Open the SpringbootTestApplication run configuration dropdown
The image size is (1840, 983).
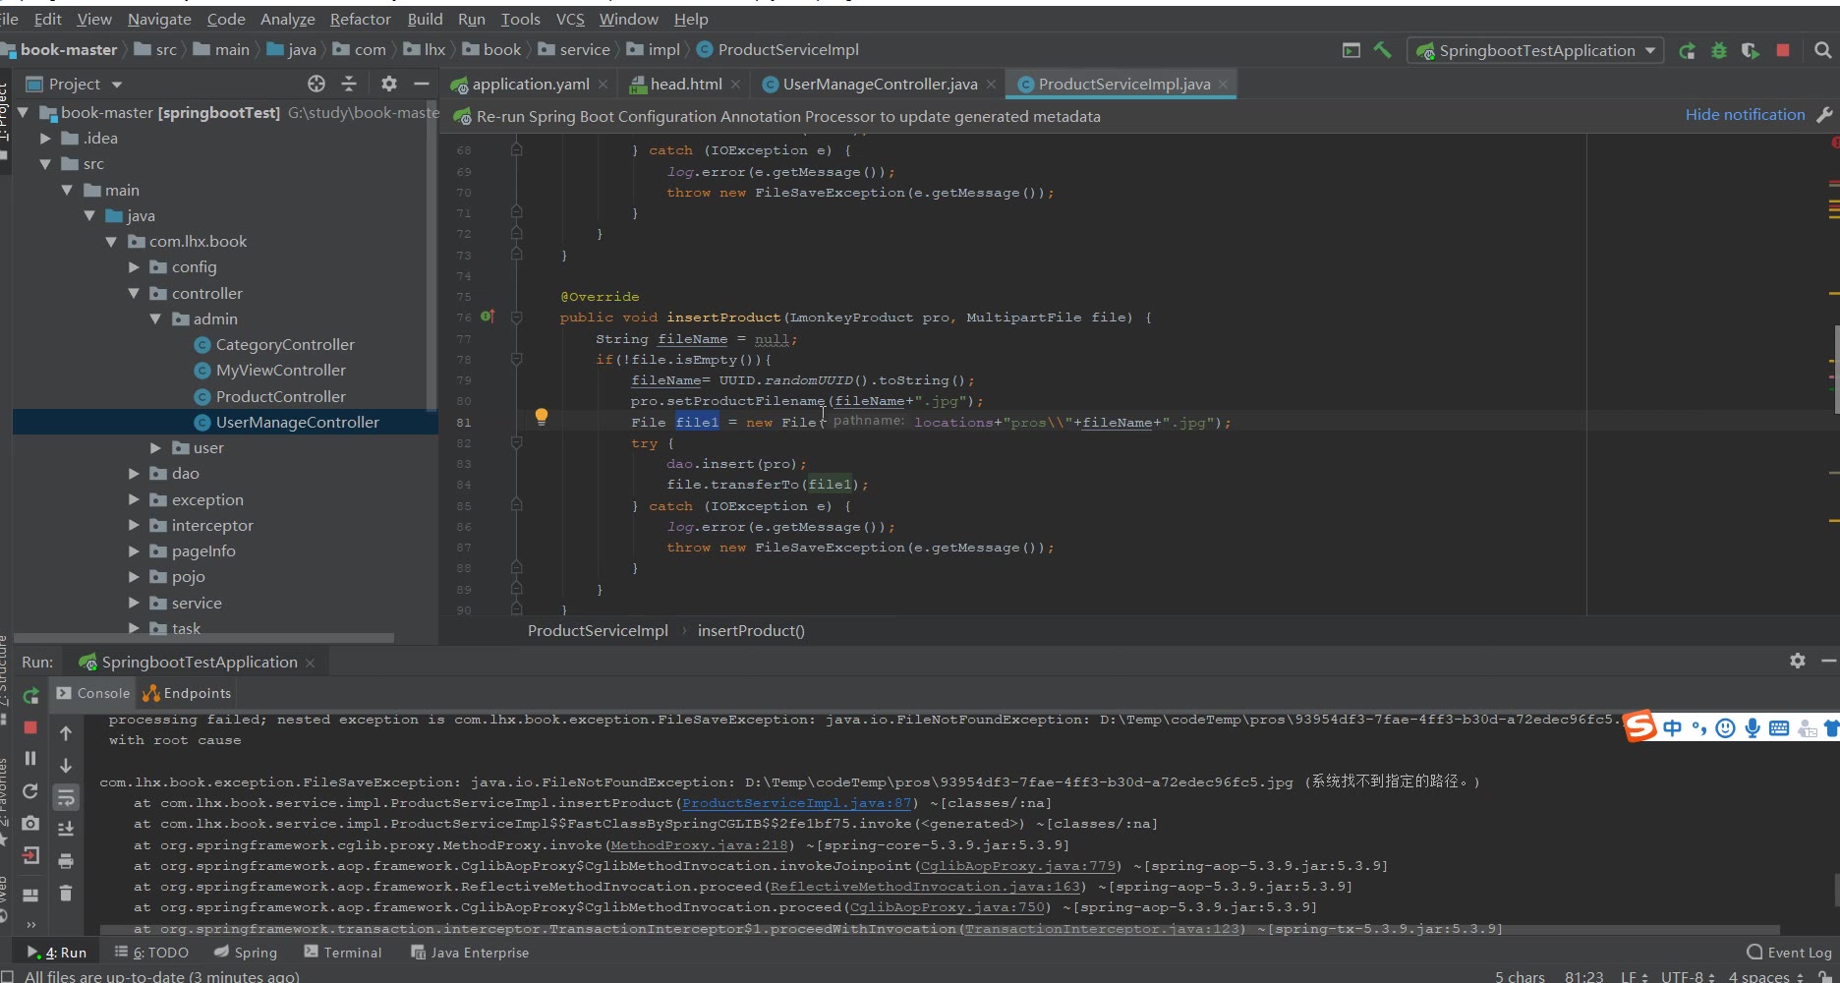click(1535, 50)
